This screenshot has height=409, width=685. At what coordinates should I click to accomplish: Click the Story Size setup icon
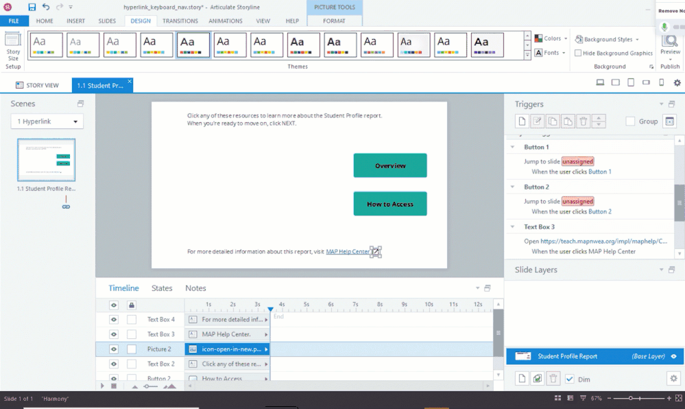(x=13, y=47)
